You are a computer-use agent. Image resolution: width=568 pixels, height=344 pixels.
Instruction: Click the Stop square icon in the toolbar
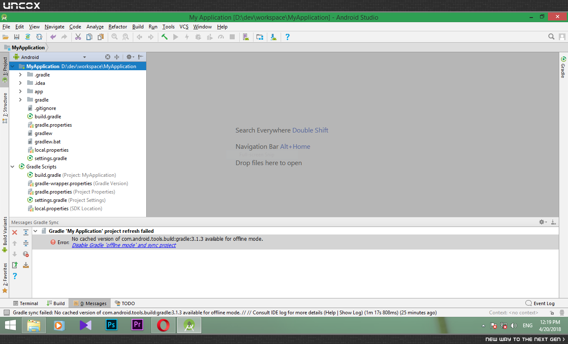point(232,37)
